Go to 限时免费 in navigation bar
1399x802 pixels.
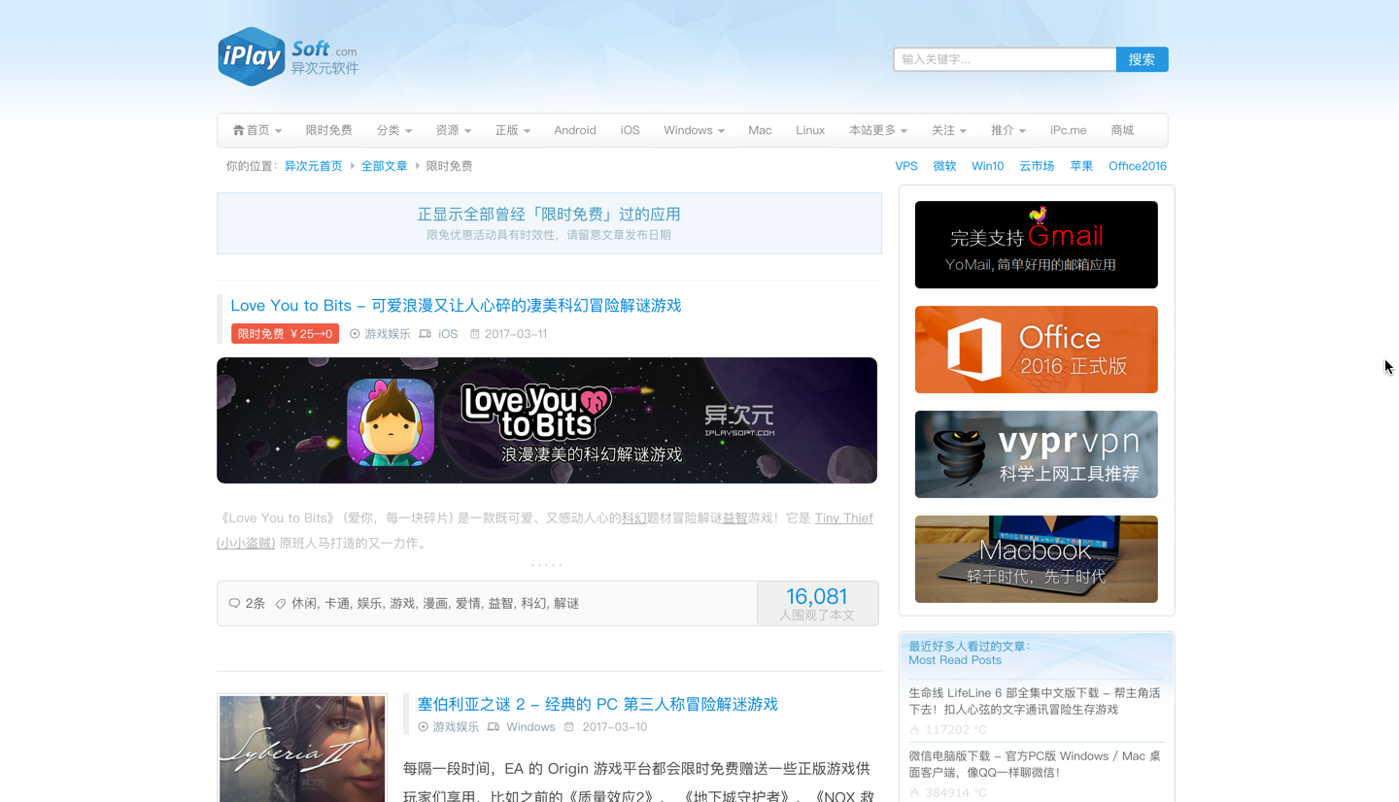click(x=328, y=130)
